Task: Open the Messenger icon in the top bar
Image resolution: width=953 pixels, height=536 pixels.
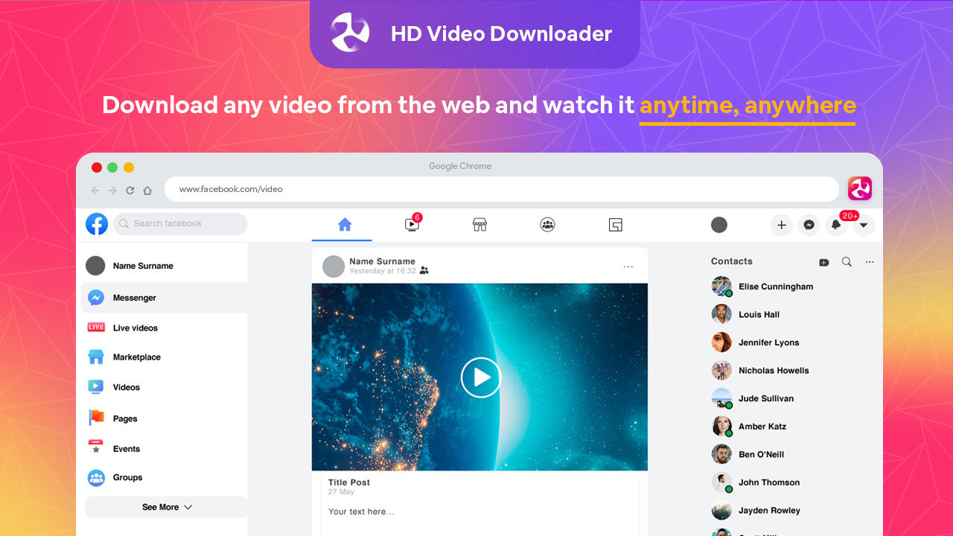Action: click(x=809, y=225)
